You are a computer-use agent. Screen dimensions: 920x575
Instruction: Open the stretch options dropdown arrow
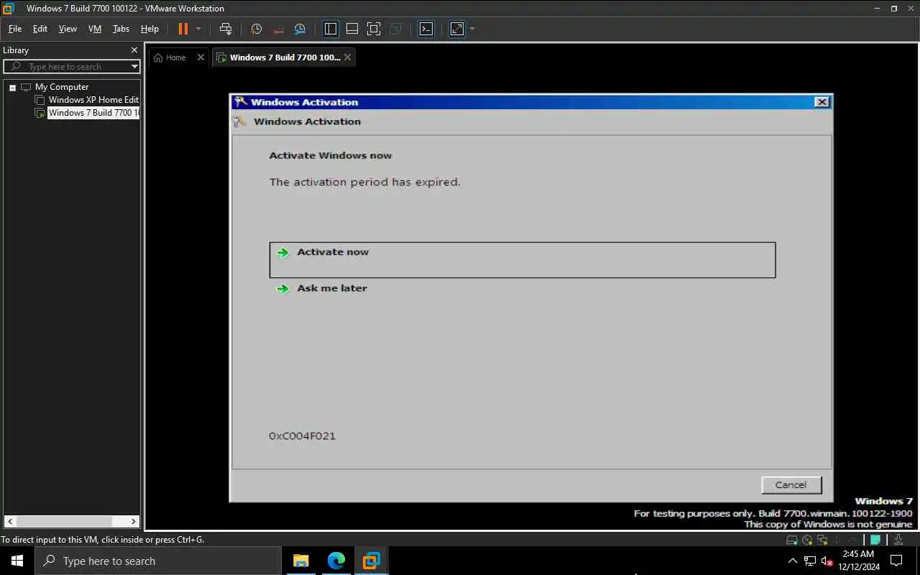point(472,29)
